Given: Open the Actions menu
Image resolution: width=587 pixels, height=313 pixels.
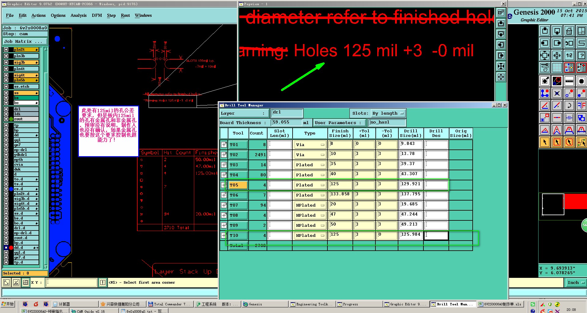Looking at the screenshot, I should 39,15.
